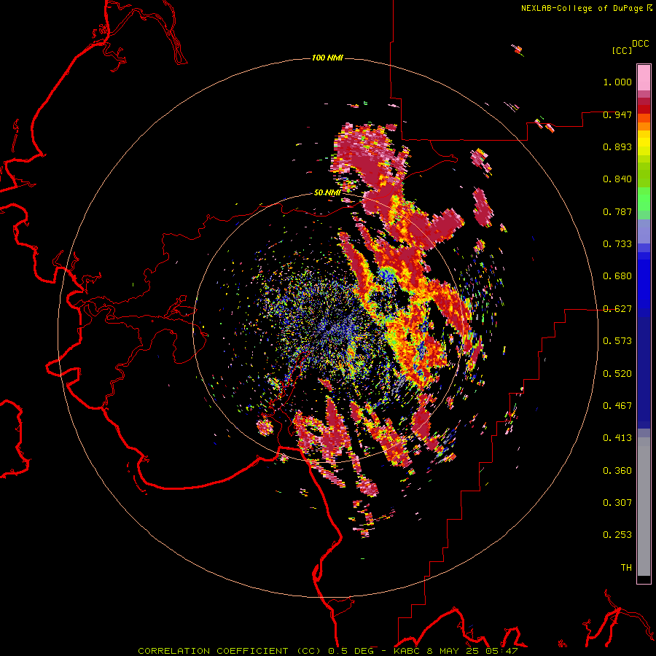Select the 0.627 scale value
656x656 pixels.
pos(617,309)
